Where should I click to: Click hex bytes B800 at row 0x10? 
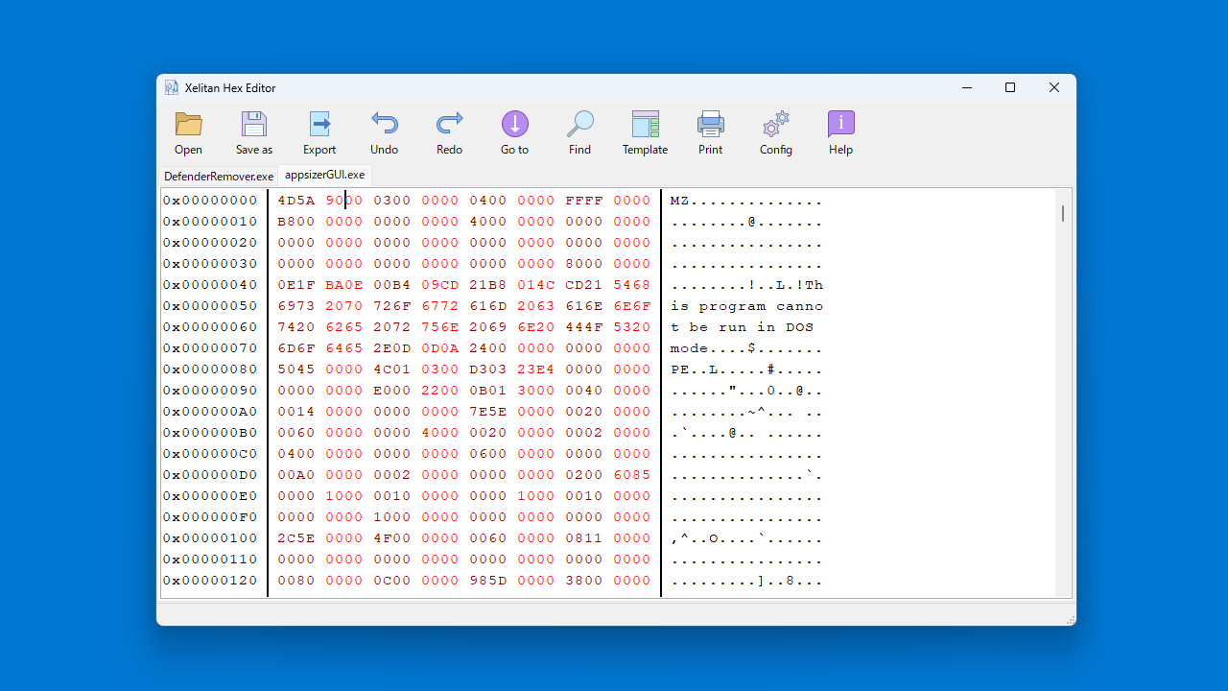(x=296, y=222)
